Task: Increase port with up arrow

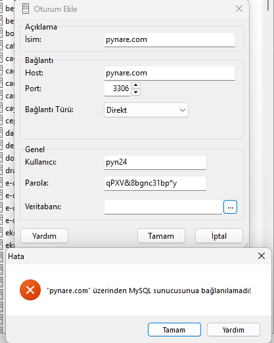Action: click(136, 85)
